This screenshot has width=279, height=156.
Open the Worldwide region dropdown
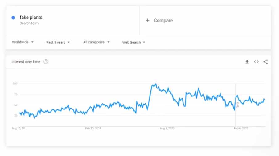coord(23,42)
